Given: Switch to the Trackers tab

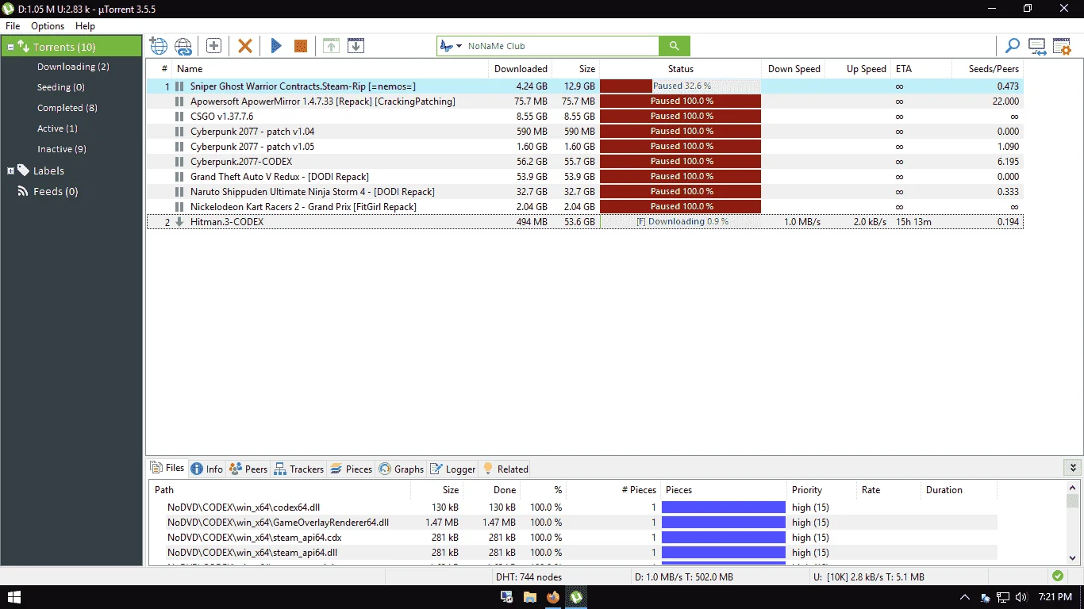Looking at the screenshot, I should click(298, 469).
